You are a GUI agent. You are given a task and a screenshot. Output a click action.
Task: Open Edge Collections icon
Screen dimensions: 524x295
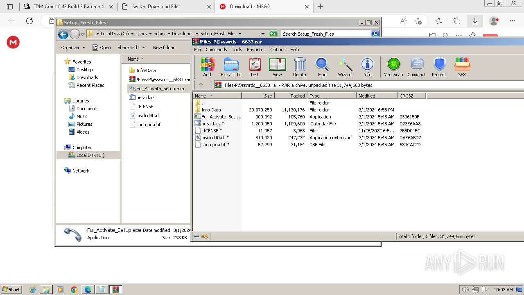click(457, 21)
